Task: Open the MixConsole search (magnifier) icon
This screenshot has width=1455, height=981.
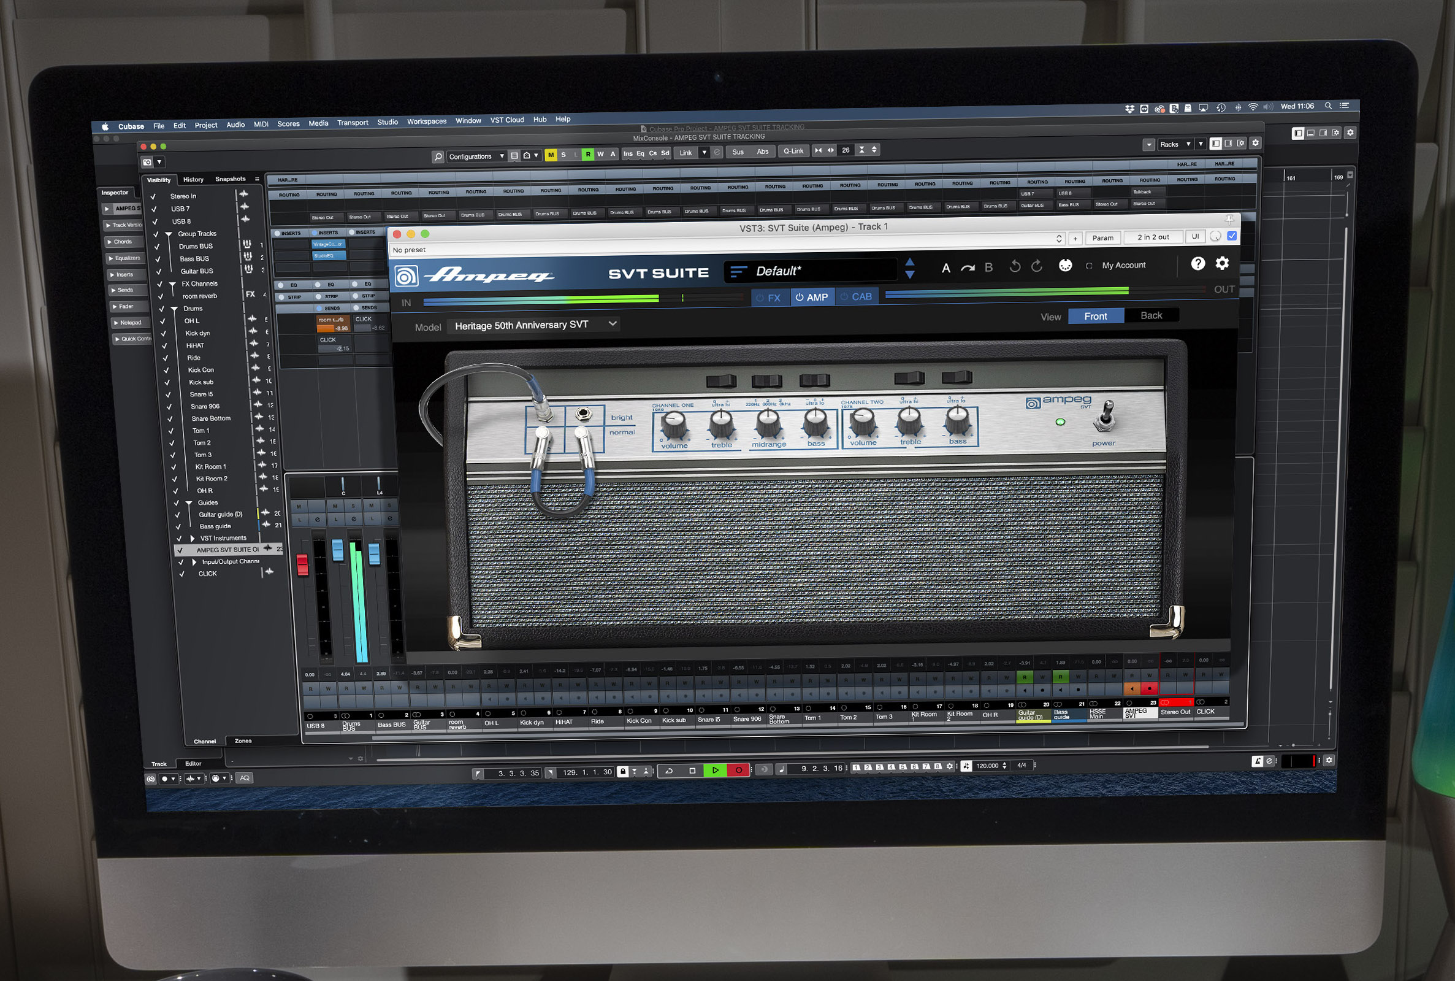Action: click(439, 156)
